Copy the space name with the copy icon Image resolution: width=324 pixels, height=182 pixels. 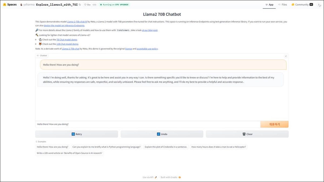pyautogui.click(x=80, y=5)
